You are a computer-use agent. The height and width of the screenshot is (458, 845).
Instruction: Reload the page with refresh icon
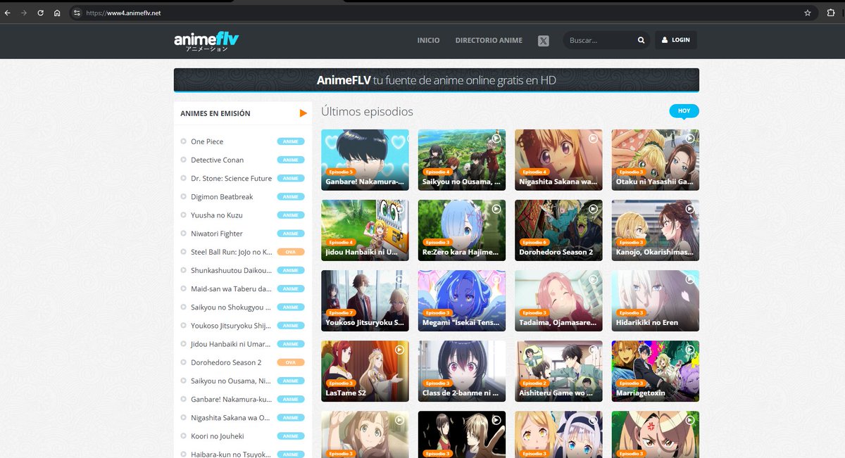point(40,13)
